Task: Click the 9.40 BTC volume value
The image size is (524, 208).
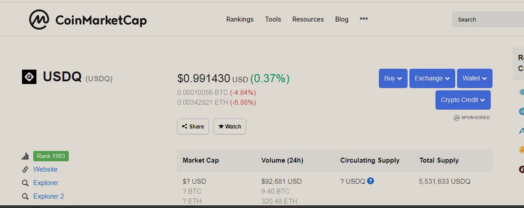Action: coord(275,191)
